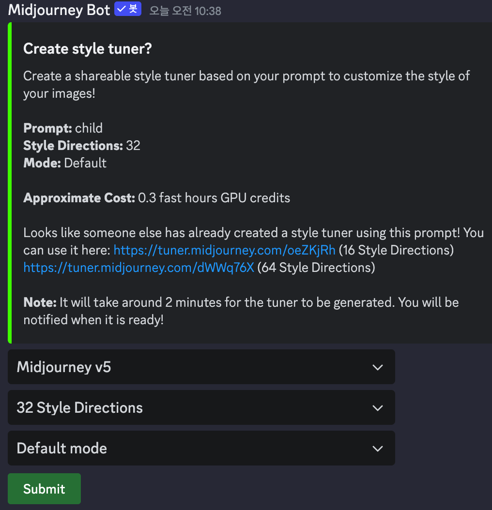
Task: Click the Midjourney Bot username
Action: (x=59, y=10)
